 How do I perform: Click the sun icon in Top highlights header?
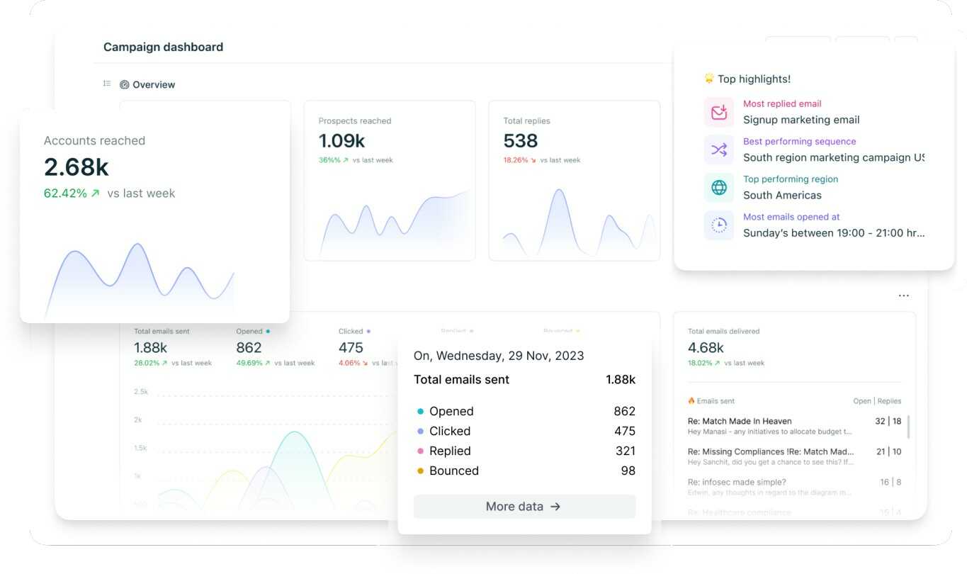pos(708,78)
